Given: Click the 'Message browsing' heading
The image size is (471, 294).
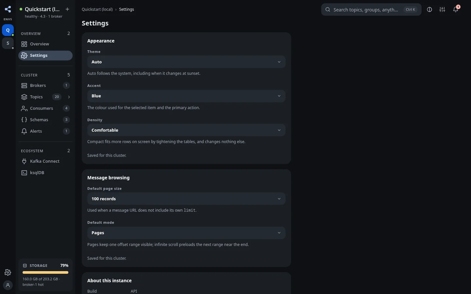Looking at the screenshot, I should pos(108,178).
